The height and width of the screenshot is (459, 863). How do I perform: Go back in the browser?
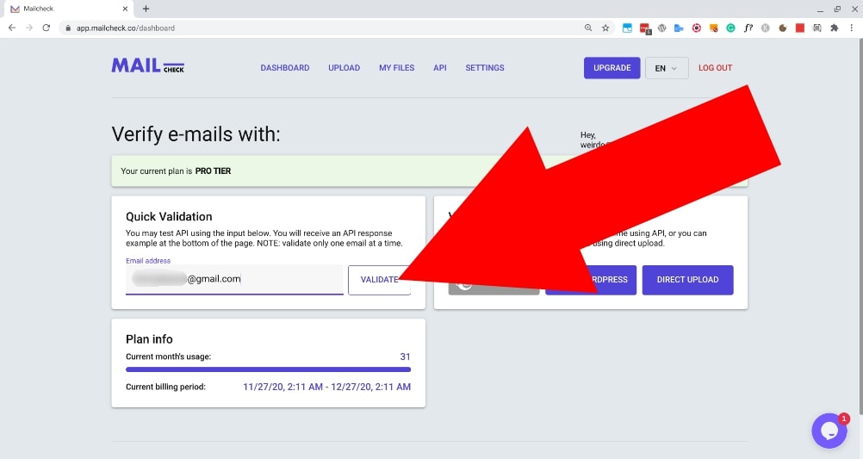[12, 28]
